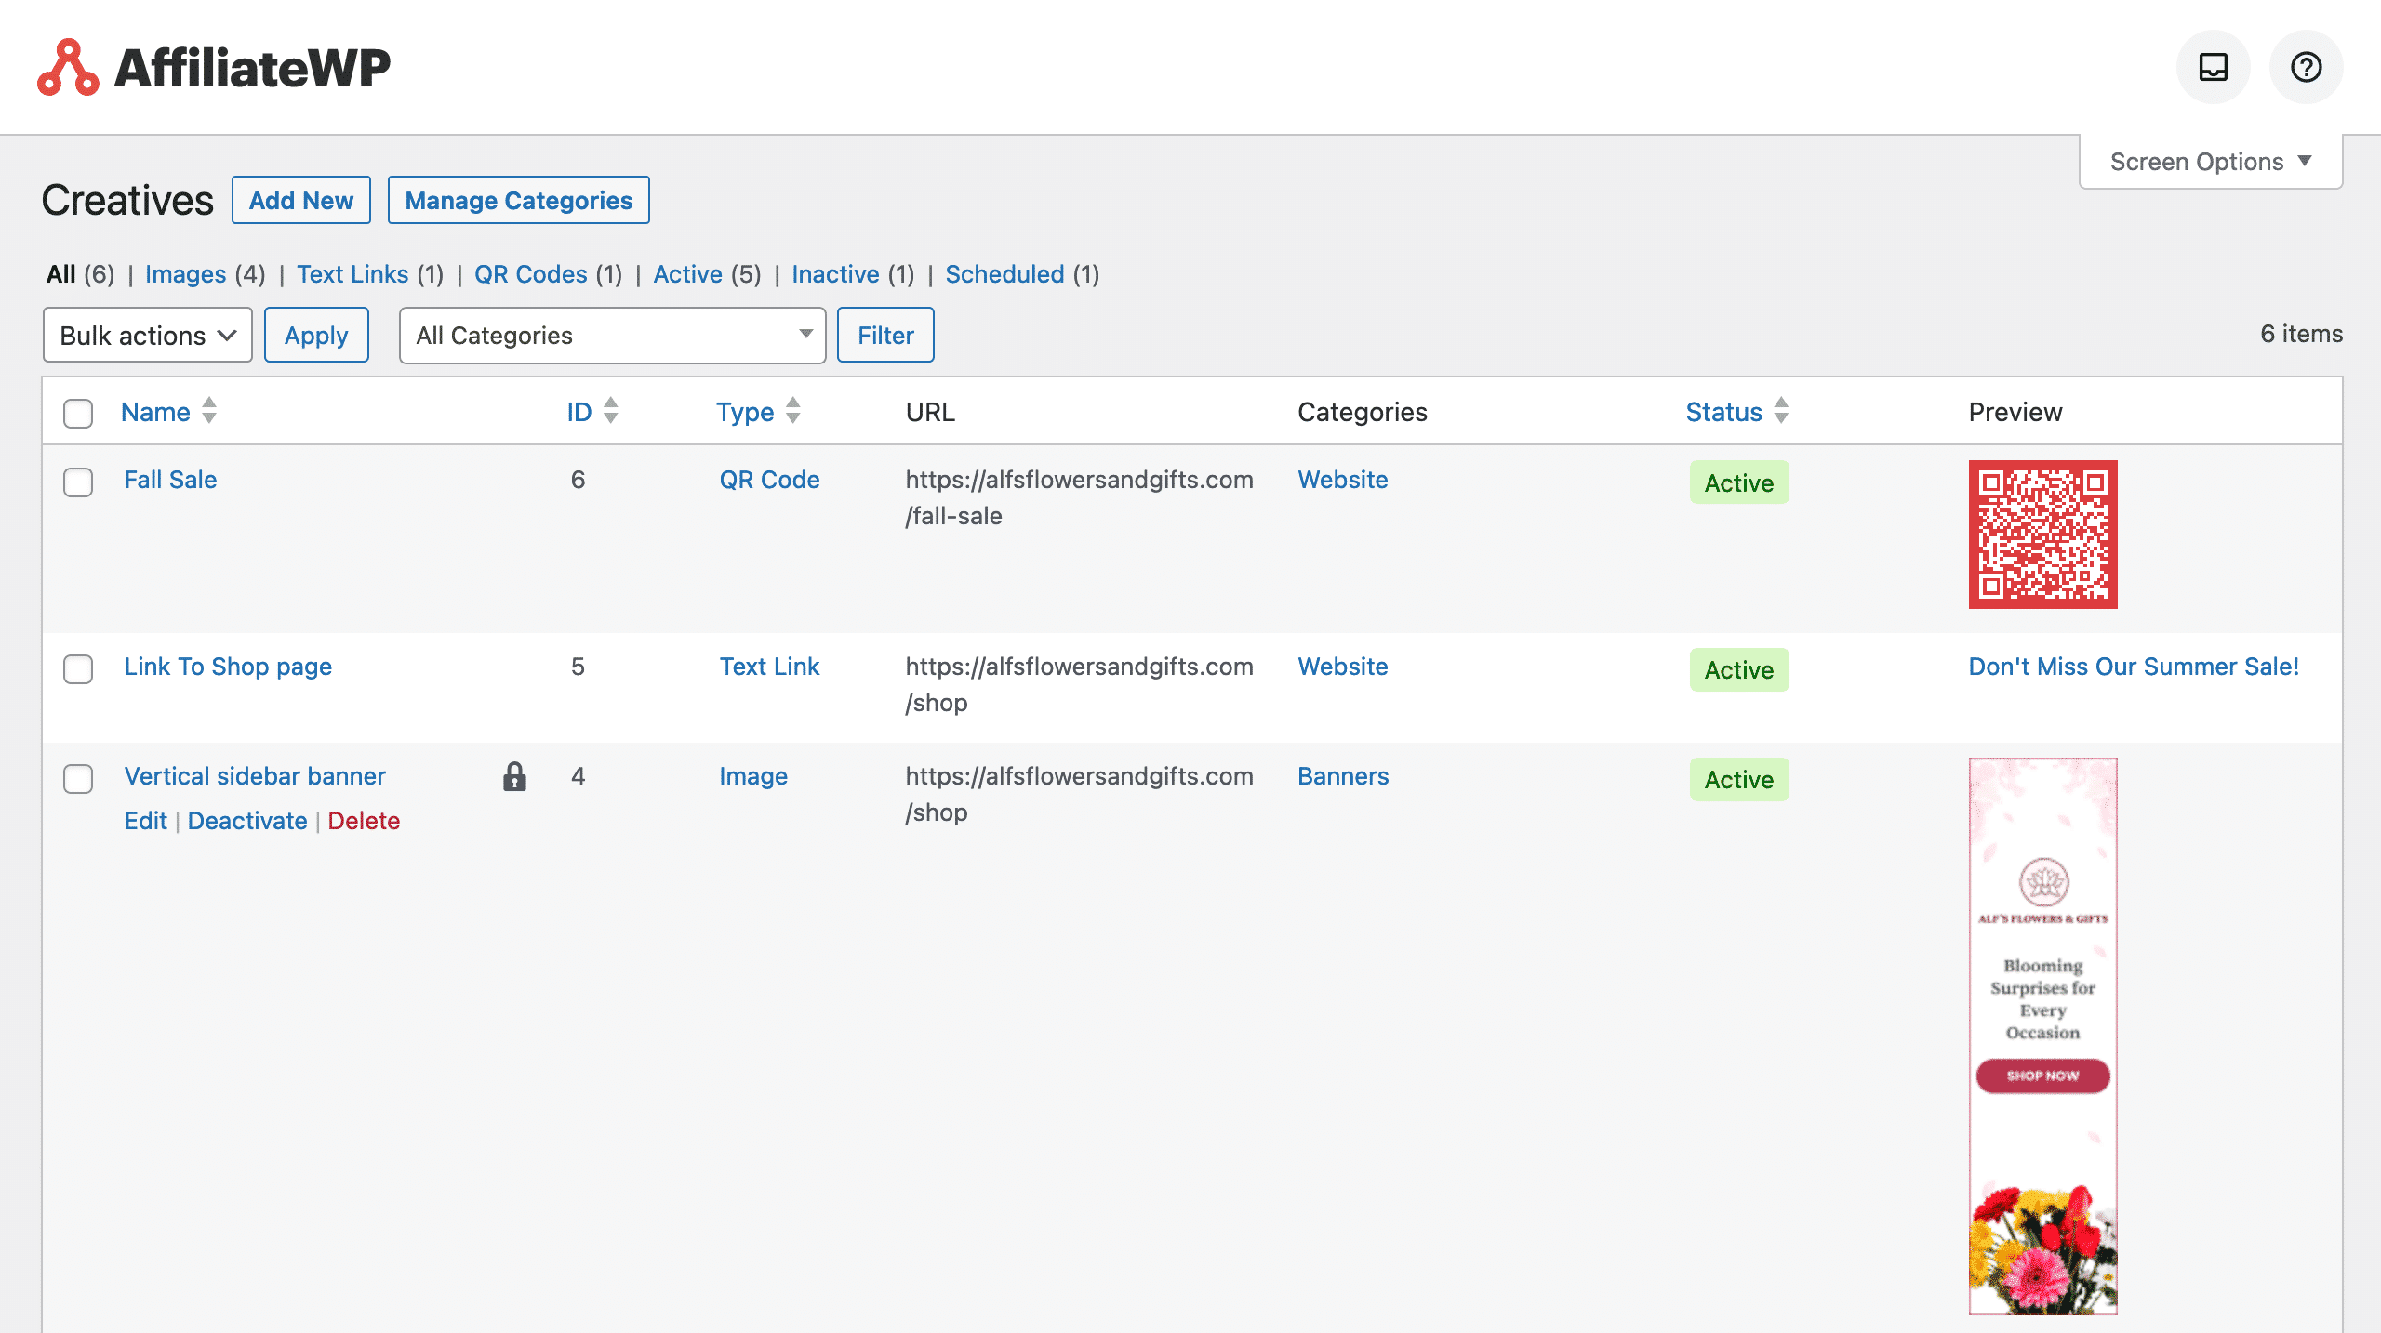Click the Add New button
Screen dimensions: 2381x1333
pos(301,200)
